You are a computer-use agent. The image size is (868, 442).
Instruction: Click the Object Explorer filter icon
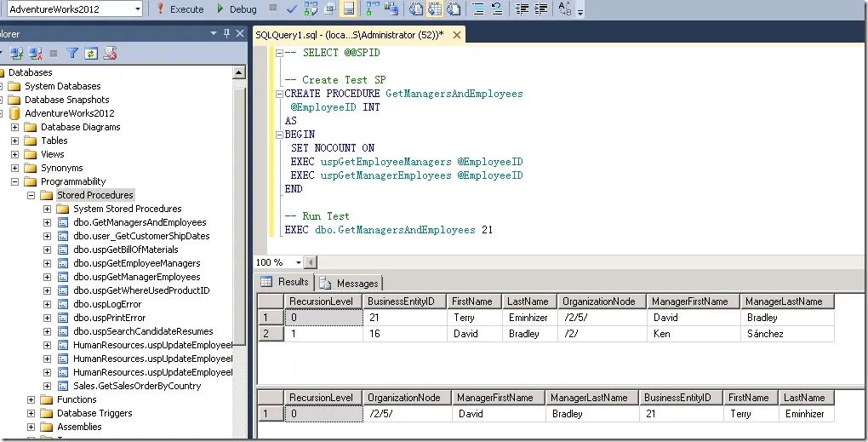pos(72,53)
